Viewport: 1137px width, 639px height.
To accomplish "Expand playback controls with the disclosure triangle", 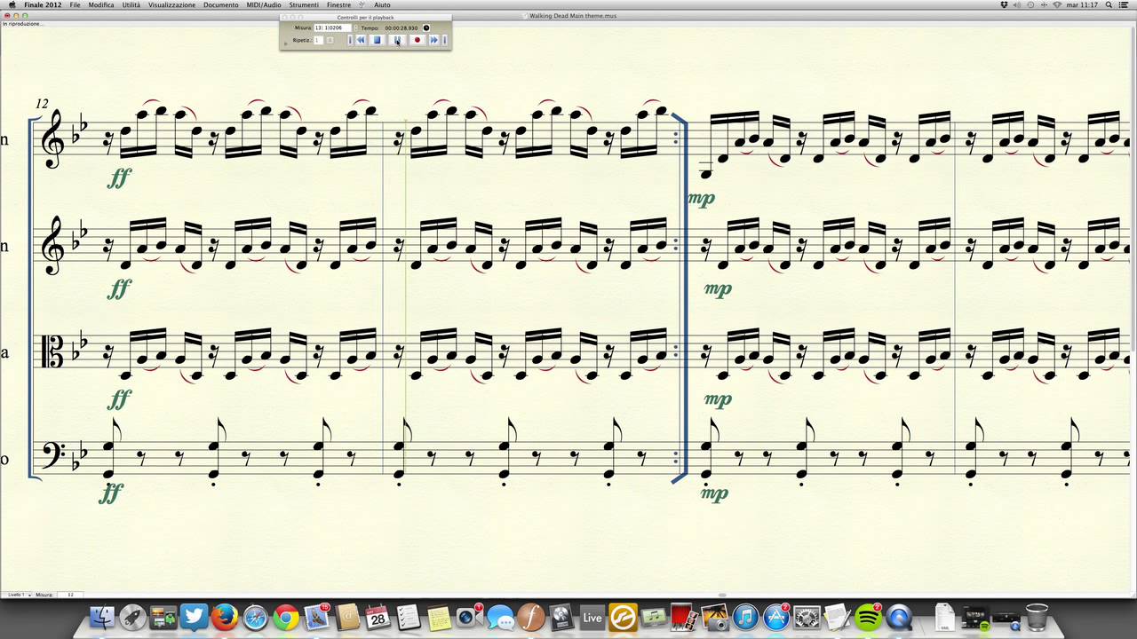I will click(286, 43).
